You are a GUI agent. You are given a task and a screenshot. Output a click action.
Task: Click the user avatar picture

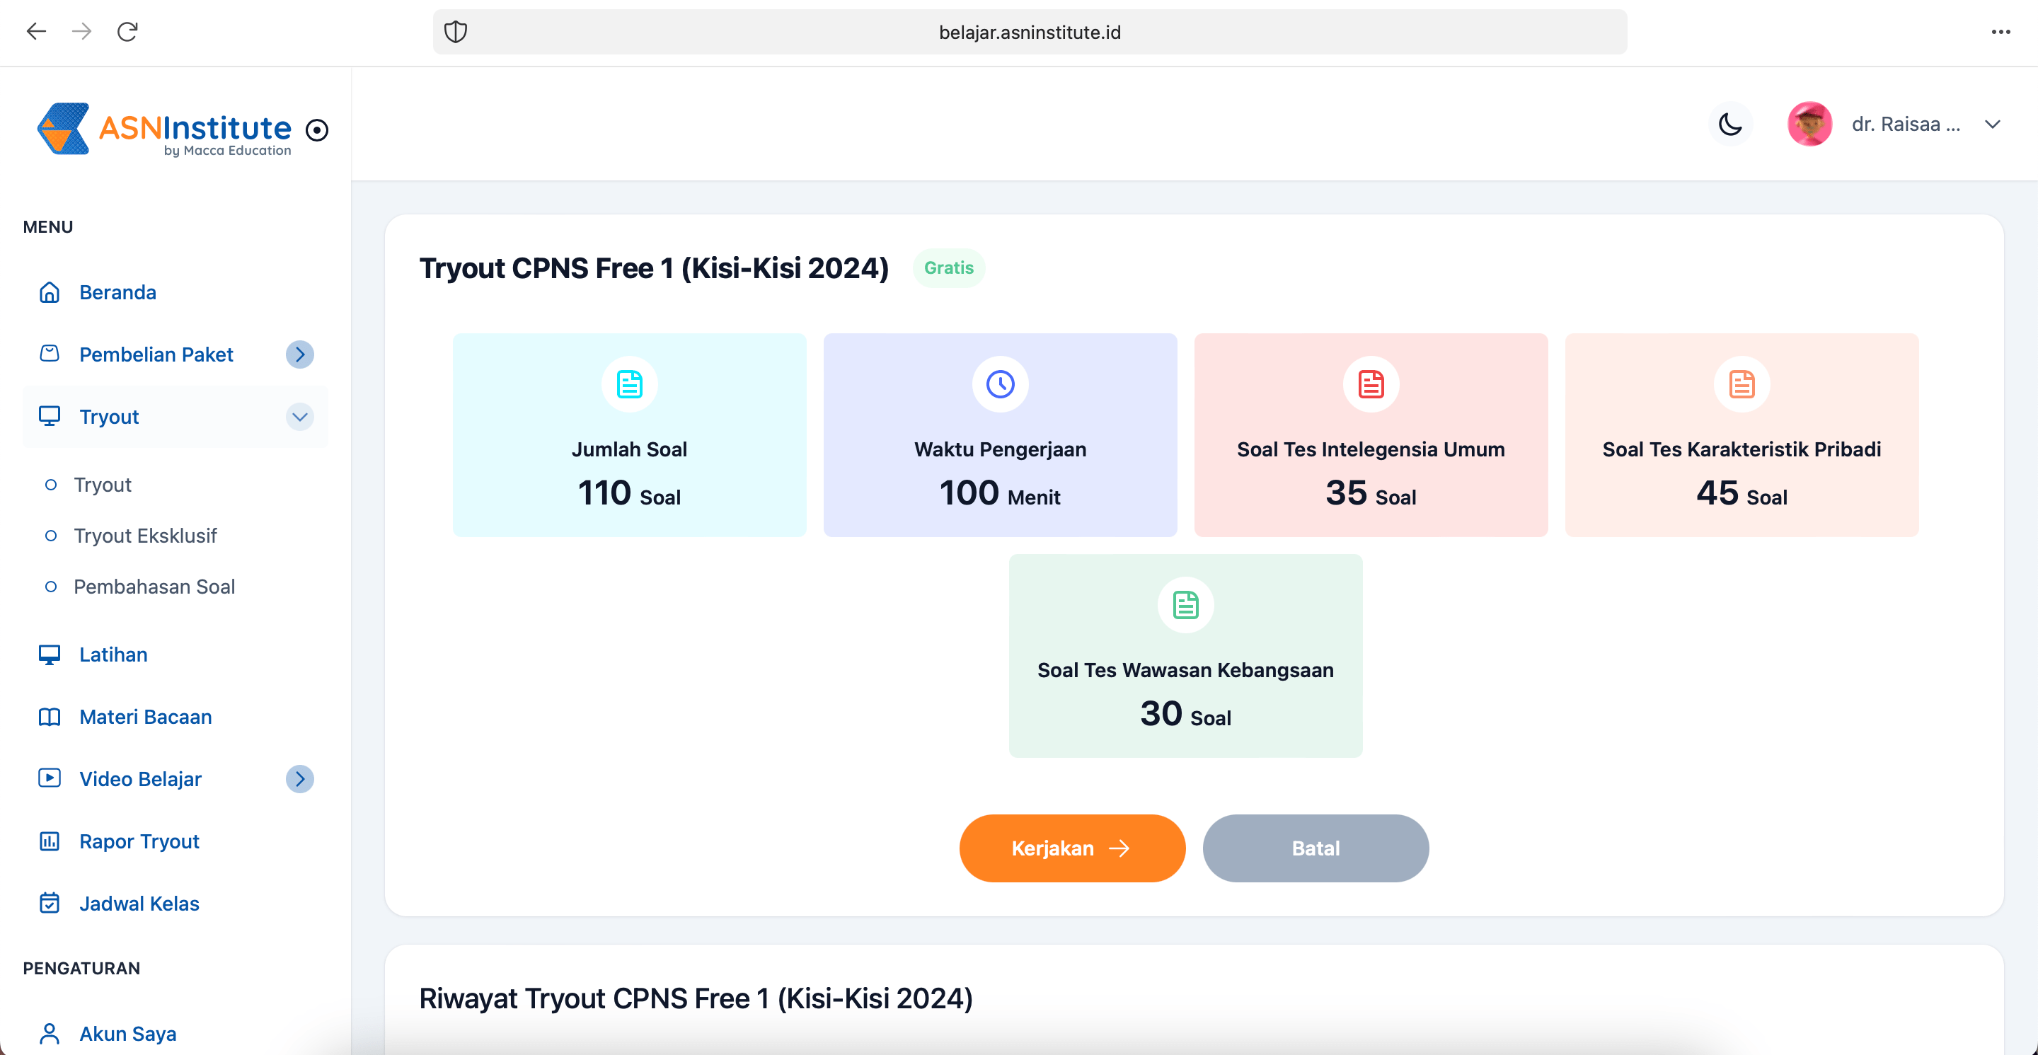(1809, 124)
